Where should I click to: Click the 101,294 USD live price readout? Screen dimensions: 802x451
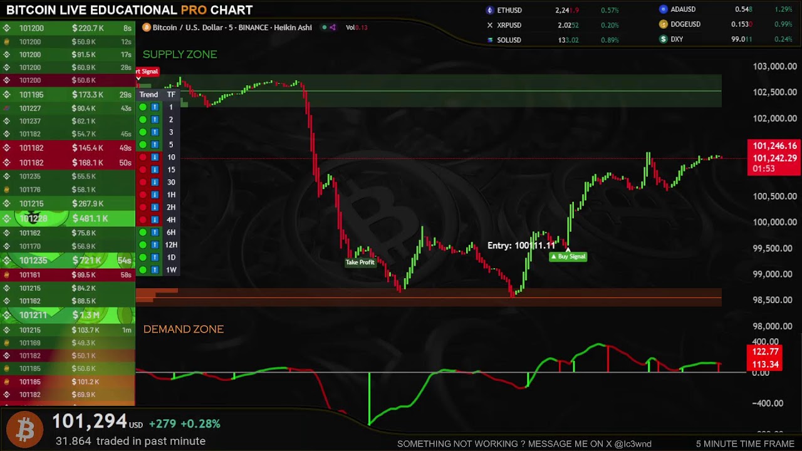pyautogui.click(x=98, y=422)
